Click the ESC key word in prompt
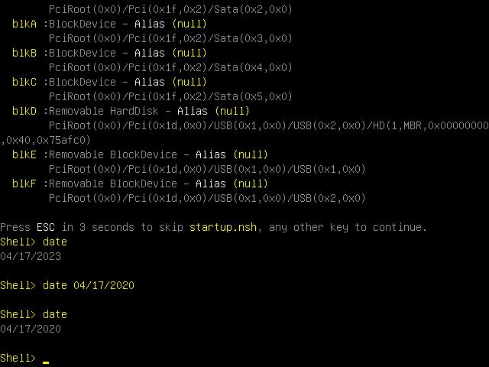The image size is (489, 367). [46, 228]
